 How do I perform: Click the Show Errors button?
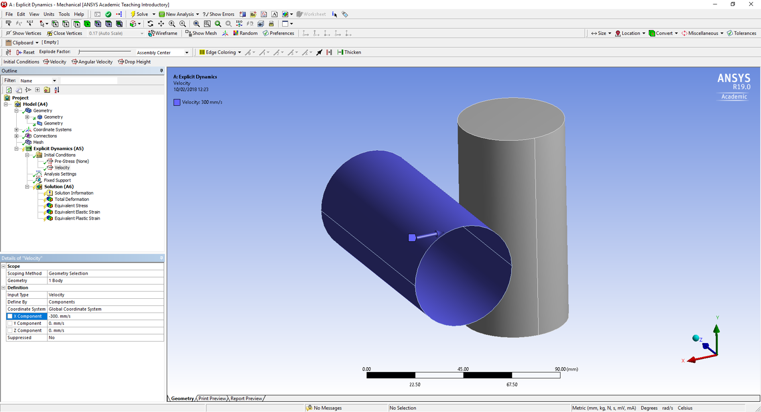[x=219, y=14]
